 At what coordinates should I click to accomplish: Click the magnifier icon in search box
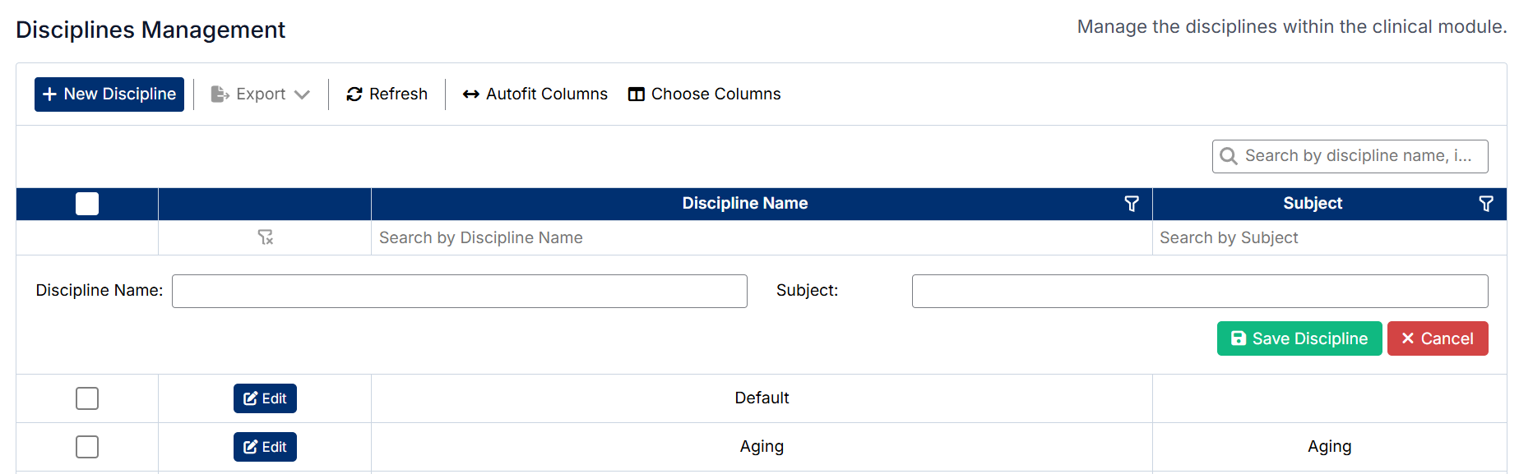(x=1229, y=156)
